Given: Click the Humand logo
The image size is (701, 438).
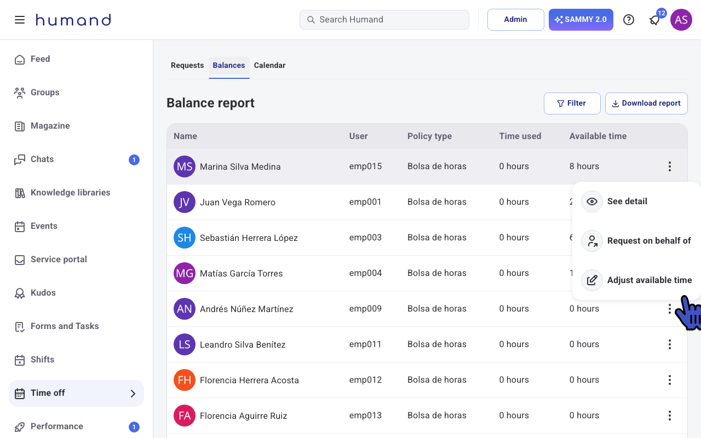Looking at the screenshot, I should 73,20.
